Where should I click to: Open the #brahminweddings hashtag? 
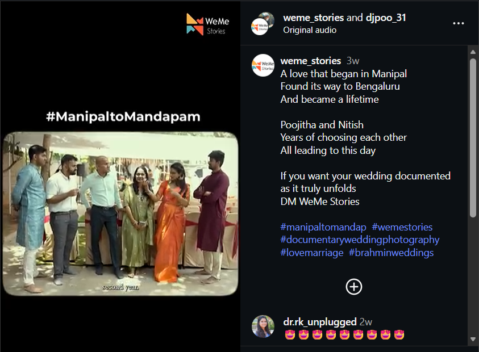point(391,253)
